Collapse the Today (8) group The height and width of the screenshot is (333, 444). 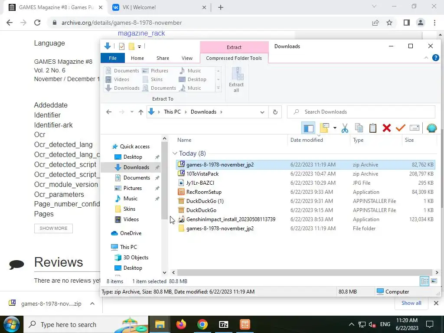click(175, 153)
